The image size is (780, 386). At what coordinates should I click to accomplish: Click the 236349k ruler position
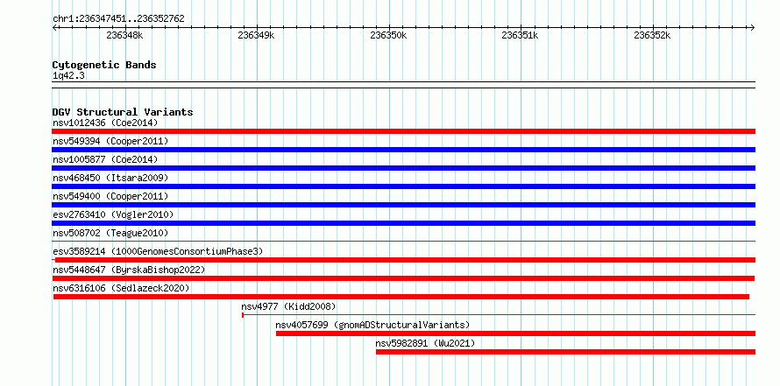[257, 35]
